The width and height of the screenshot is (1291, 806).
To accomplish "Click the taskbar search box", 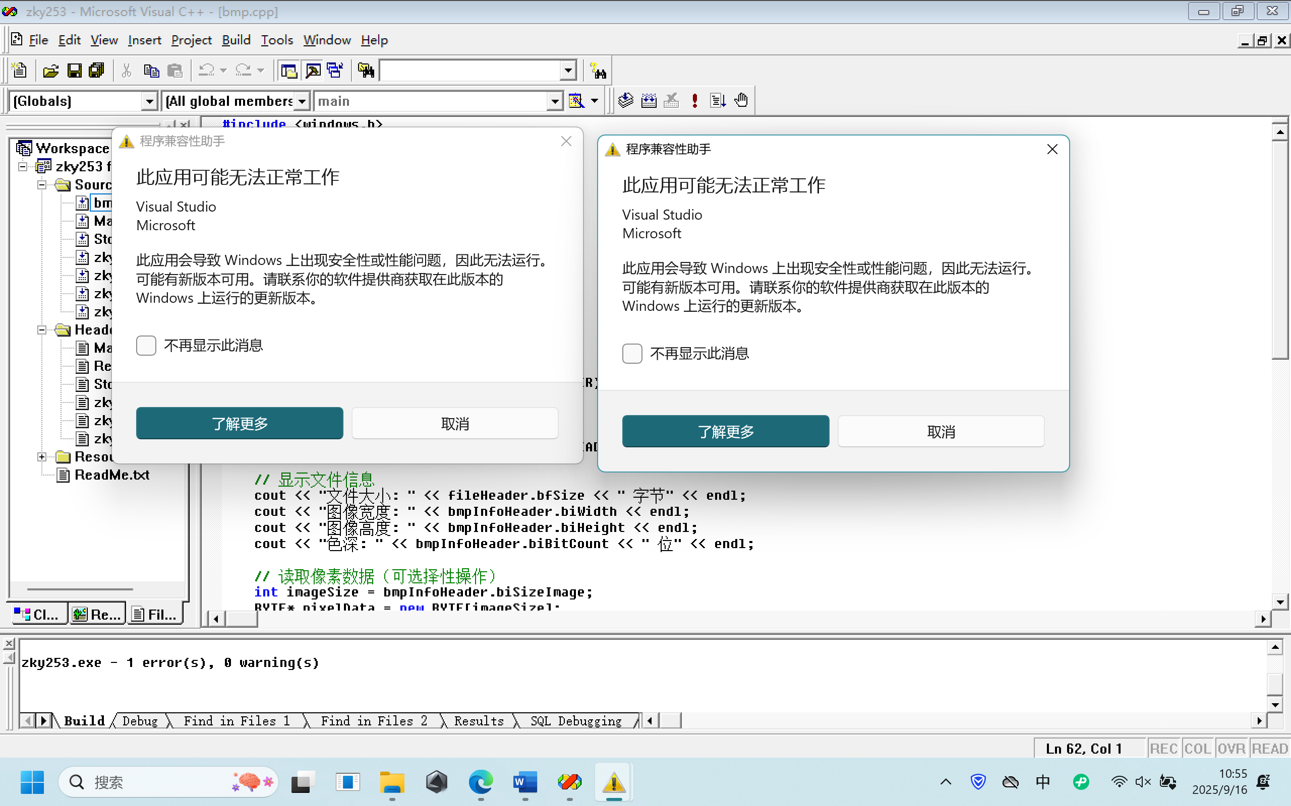I will [x=168, y=782].
